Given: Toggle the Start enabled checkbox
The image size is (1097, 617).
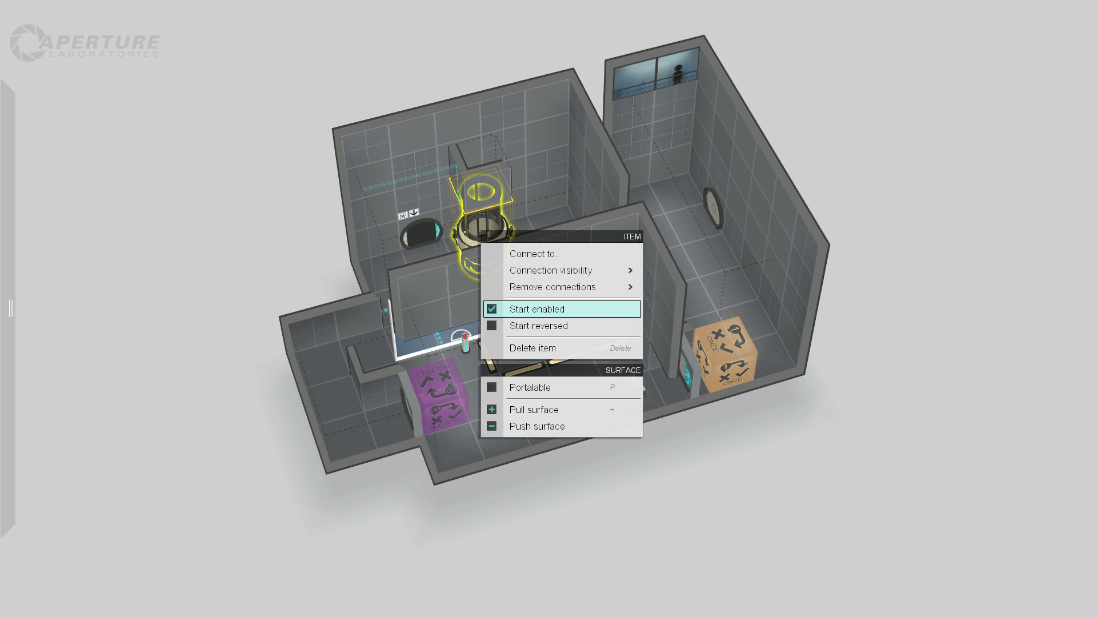Looking at the screenshot, I should [491, 308].
